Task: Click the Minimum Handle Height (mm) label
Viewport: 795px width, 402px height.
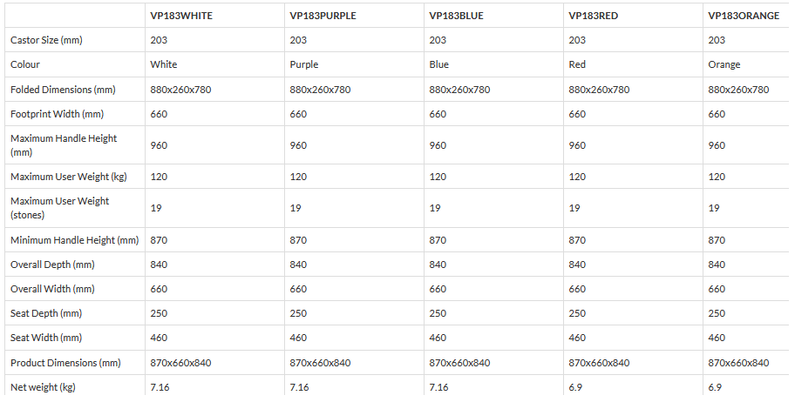Action: tap(74, 240)
